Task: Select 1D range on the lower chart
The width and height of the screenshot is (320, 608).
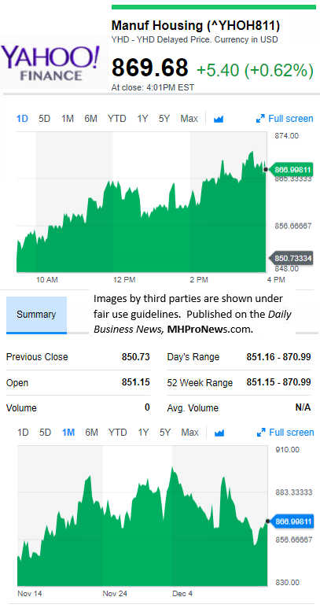Action: [23, 432]
